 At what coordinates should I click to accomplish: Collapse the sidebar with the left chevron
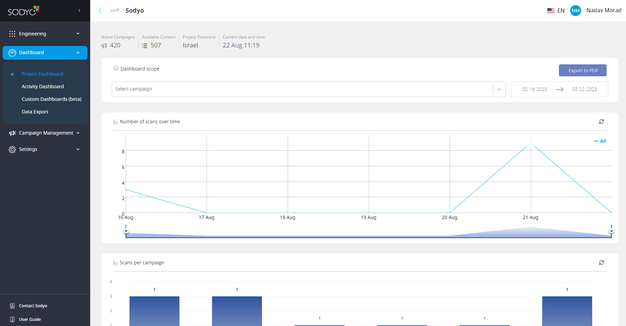[79, 11]
